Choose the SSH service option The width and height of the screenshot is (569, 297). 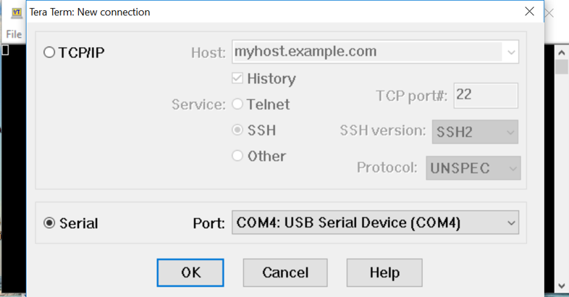tap(237, 130)
